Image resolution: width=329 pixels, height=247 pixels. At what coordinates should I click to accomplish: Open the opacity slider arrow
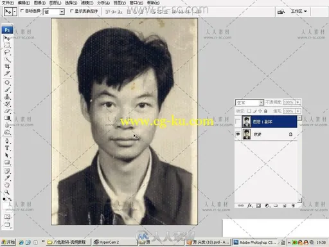pos(298,102)
